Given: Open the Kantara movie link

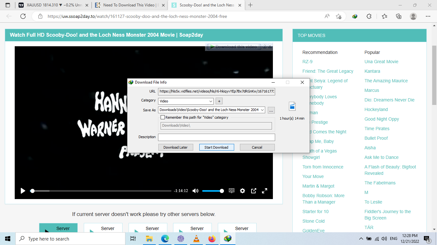Looking at the screenshot, I should coord(372,71).
